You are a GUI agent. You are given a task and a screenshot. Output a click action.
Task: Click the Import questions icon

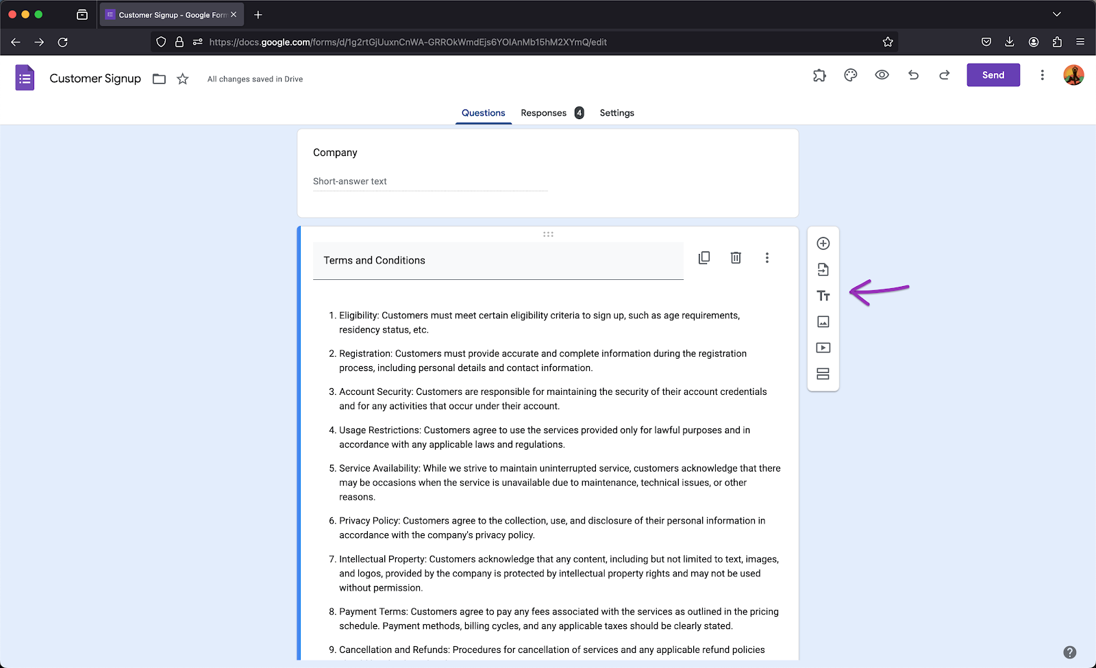pyautogui.click(x=823, y=270)
